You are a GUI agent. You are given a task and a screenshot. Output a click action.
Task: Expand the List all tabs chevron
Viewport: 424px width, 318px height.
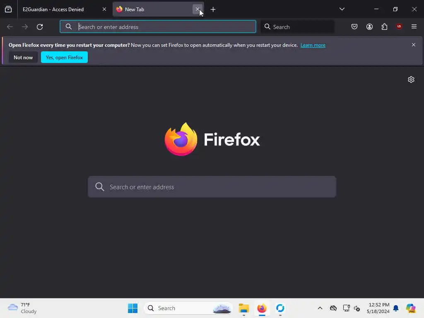[342, 9]
